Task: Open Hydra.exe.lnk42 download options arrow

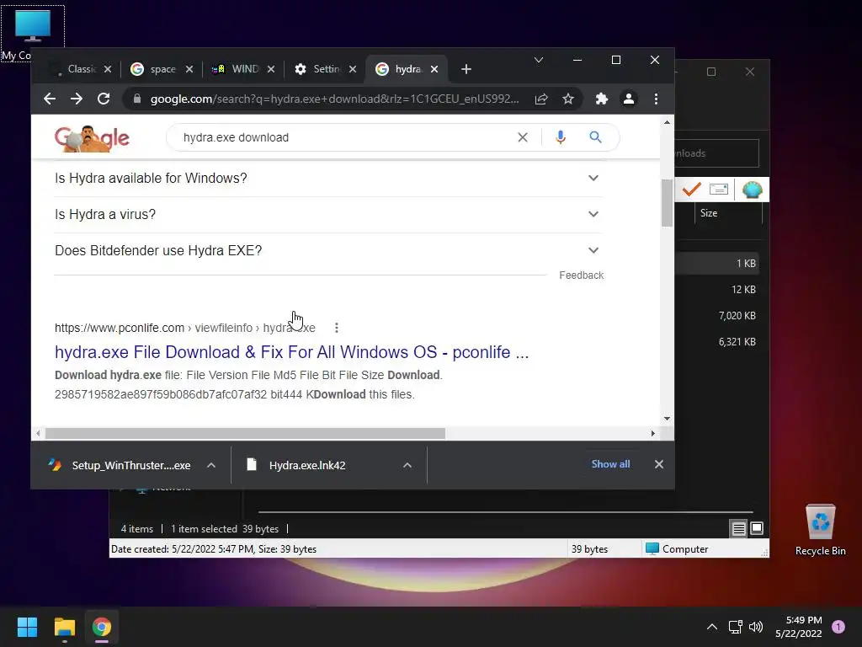Action: [x=407, y=465]
